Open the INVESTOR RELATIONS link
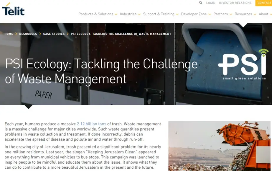Image resolution: width=272 pixels, height=171 pixels. point(235,3)
